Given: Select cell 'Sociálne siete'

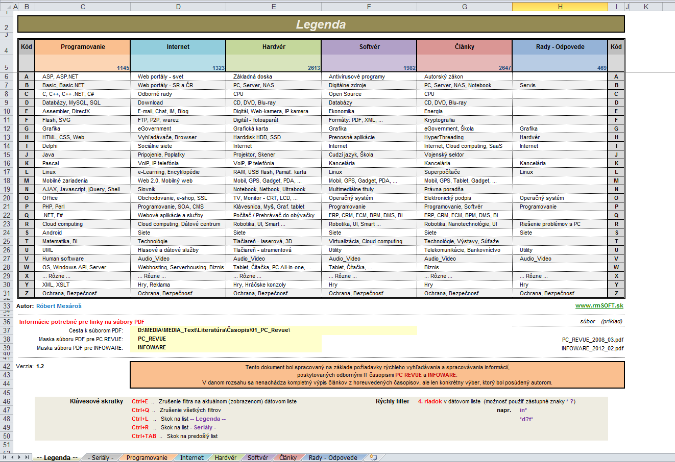Looking at the screenshot, I should (x=178, y=146).
